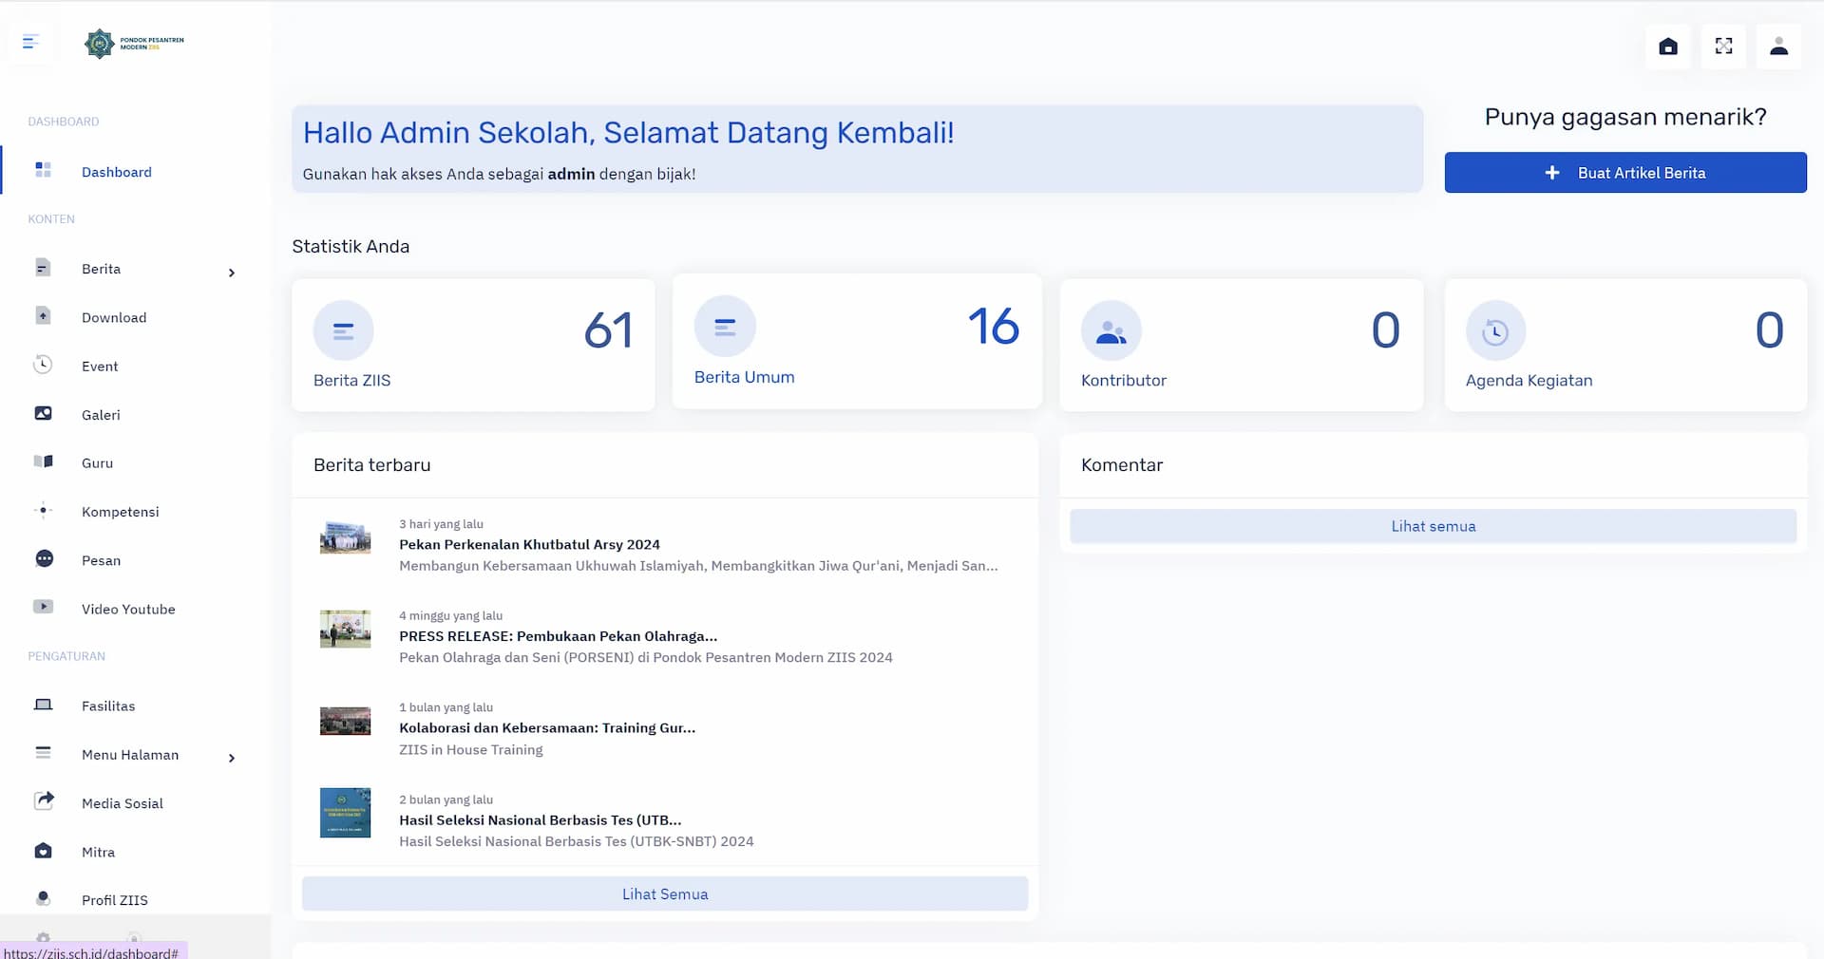Click the Berita ZIIS count 61

[608, 330]
